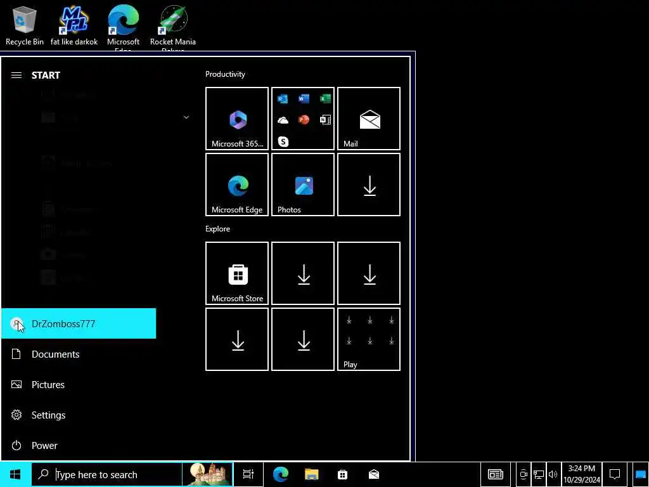The height and width of the screenshot is (487, 649).
Task: Click the OneNote icon in Office folder tile
Action: click(325, 120)
